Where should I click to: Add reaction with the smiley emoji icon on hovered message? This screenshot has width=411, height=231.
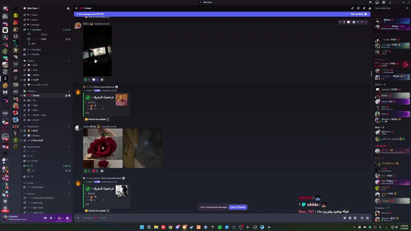[354, 22]
